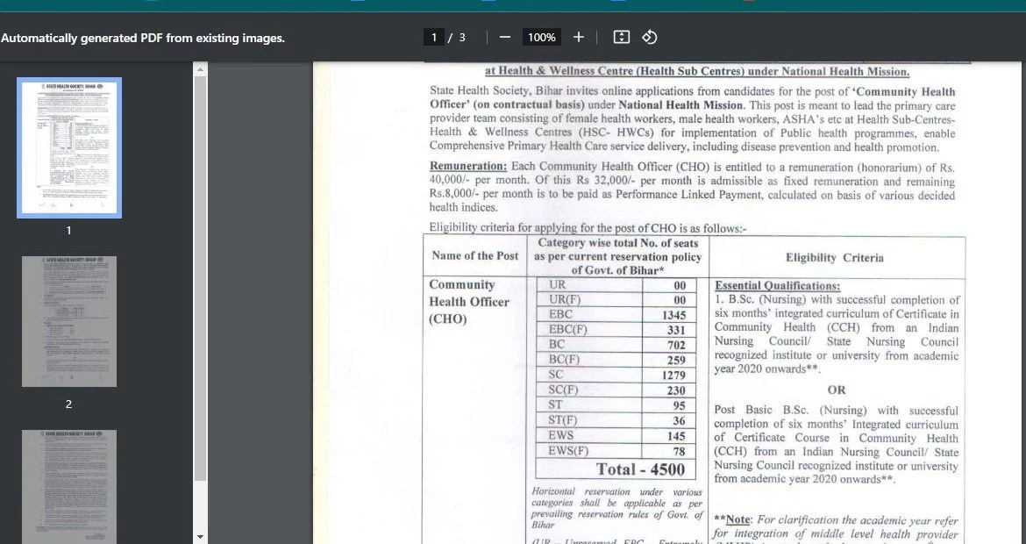Click the fit to page icon
This screenshot has height=544, width=1026.
pyautogui.click(x=622, y=38)
